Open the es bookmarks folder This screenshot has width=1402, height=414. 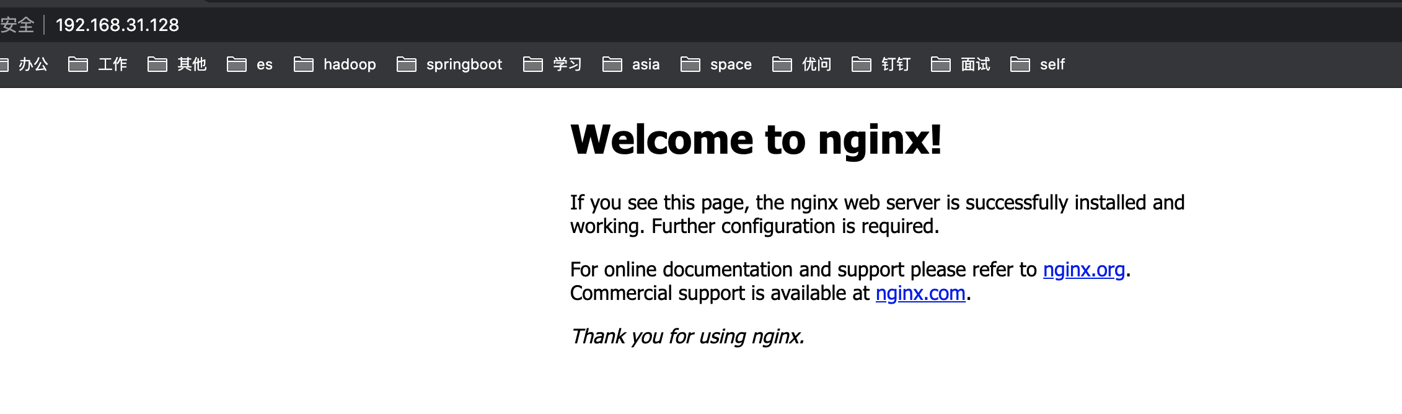(250, 64)
